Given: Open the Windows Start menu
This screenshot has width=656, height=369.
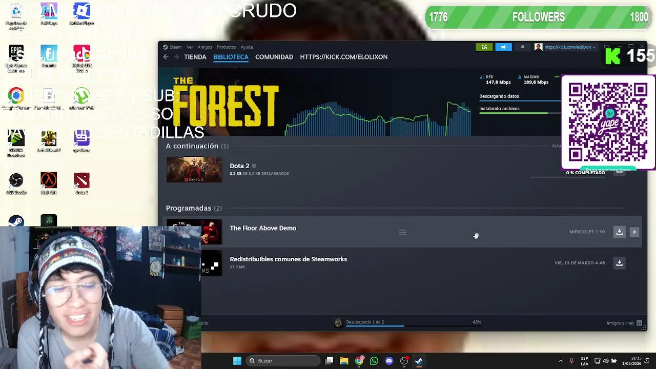Looking at the screenshot, I should [x=237, y=361].
